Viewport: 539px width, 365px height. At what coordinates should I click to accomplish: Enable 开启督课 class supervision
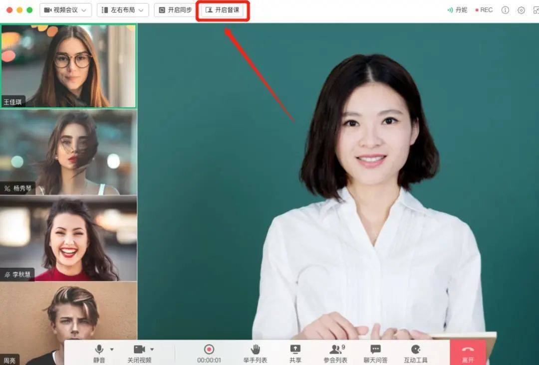pos(223,9)
